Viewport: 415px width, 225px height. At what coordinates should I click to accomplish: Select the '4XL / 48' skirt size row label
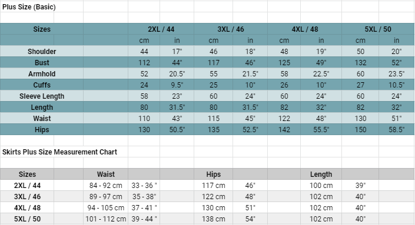27,208
